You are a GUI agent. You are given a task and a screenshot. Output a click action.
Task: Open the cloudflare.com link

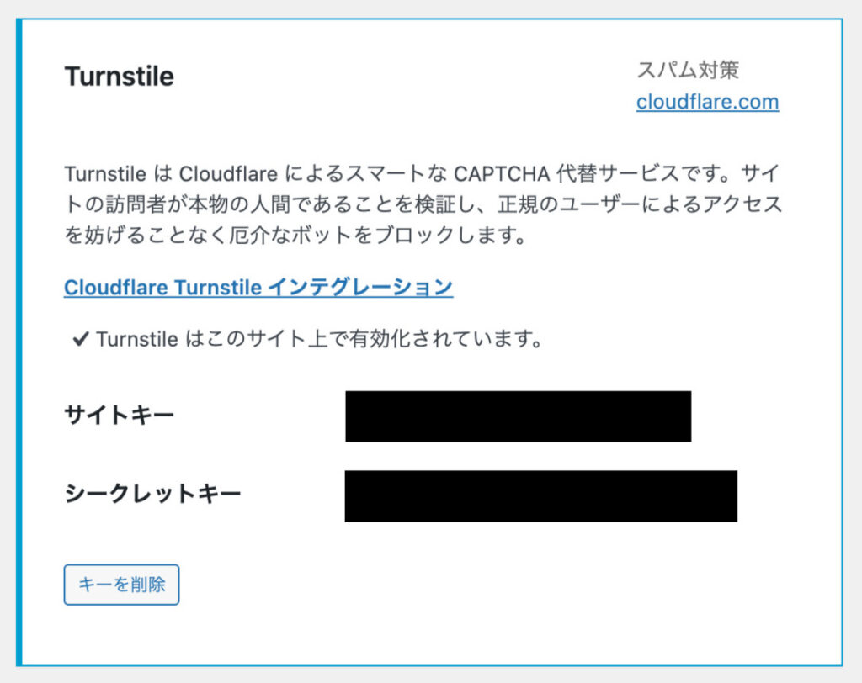[707, 102]
